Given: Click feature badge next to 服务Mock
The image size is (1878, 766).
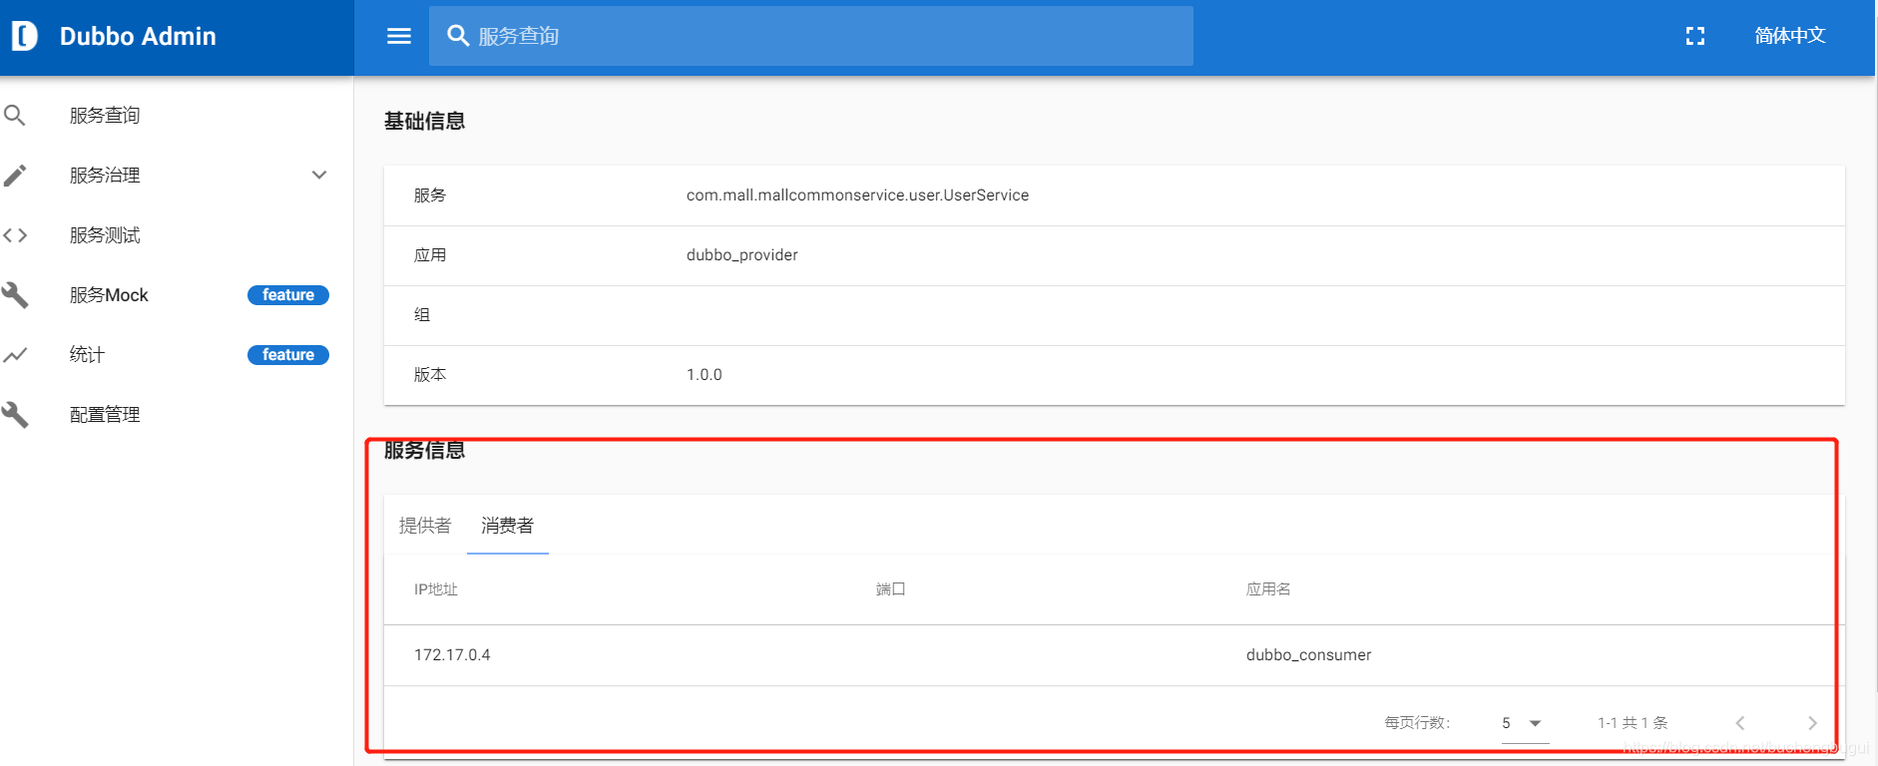Looking at the screenshot, I should tap(288, 295).
